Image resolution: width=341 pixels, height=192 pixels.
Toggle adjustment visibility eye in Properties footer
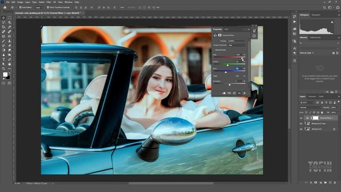[239, 93]
